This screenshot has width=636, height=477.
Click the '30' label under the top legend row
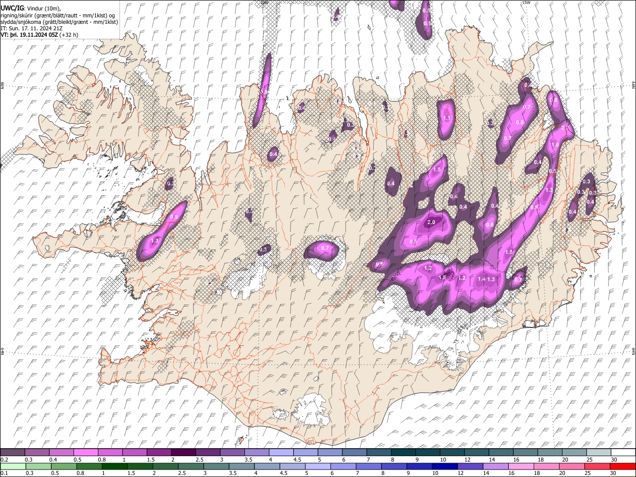click(613, 460)
